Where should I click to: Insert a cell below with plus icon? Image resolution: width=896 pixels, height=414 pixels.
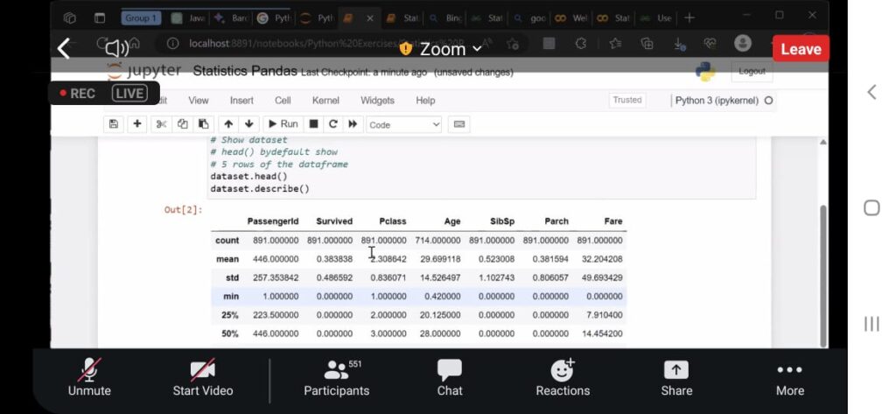click(137, 124)
